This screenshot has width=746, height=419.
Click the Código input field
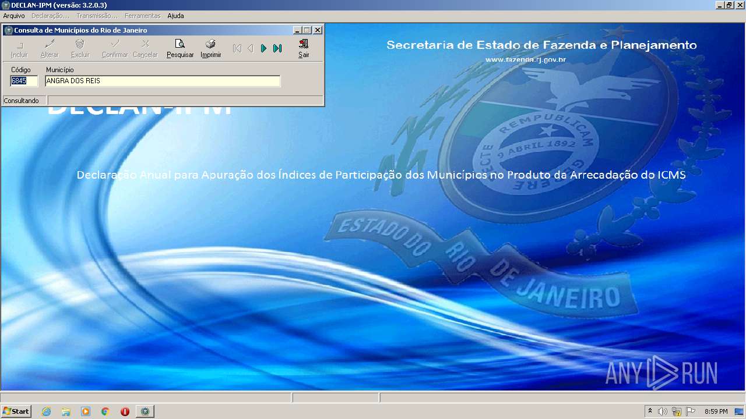pyautogui.click(x=24, y=81)
